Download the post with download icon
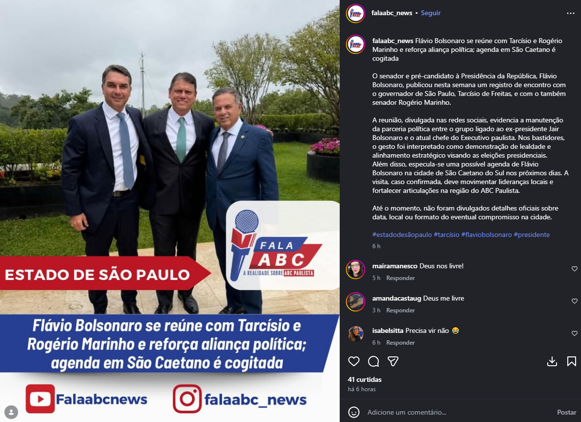The height and width of the screenshot is (422, 581). tap(552, 361)
